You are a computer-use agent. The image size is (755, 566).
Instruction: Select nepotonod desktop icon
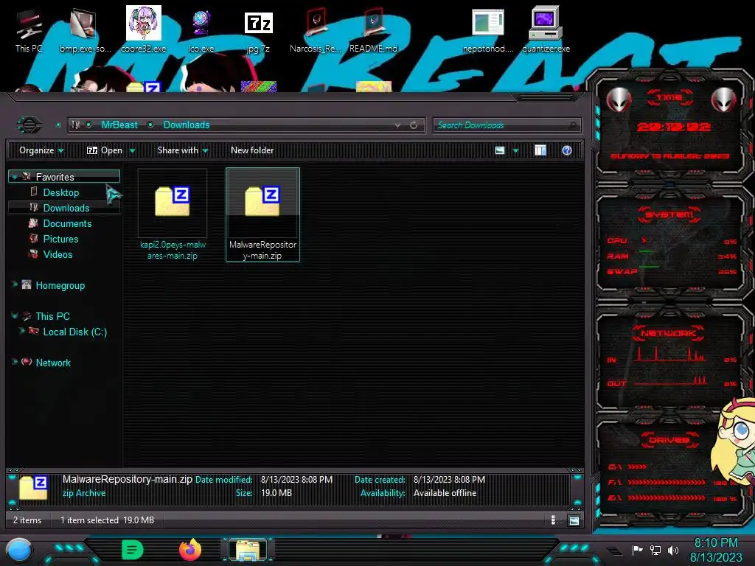[x=488, y=31]
